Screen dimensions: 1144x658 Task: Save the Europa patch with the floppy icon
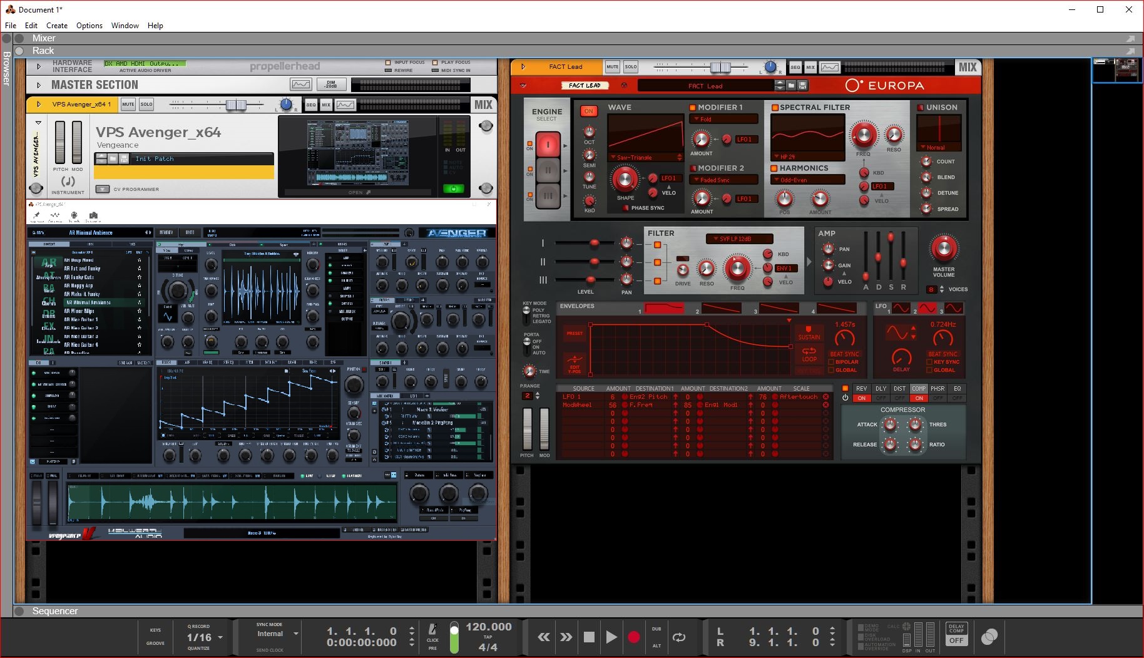coord(803,85)
